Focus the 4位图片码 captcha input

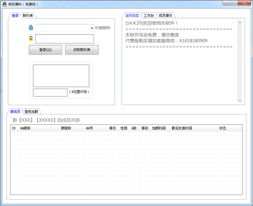(x=50, y=92)
